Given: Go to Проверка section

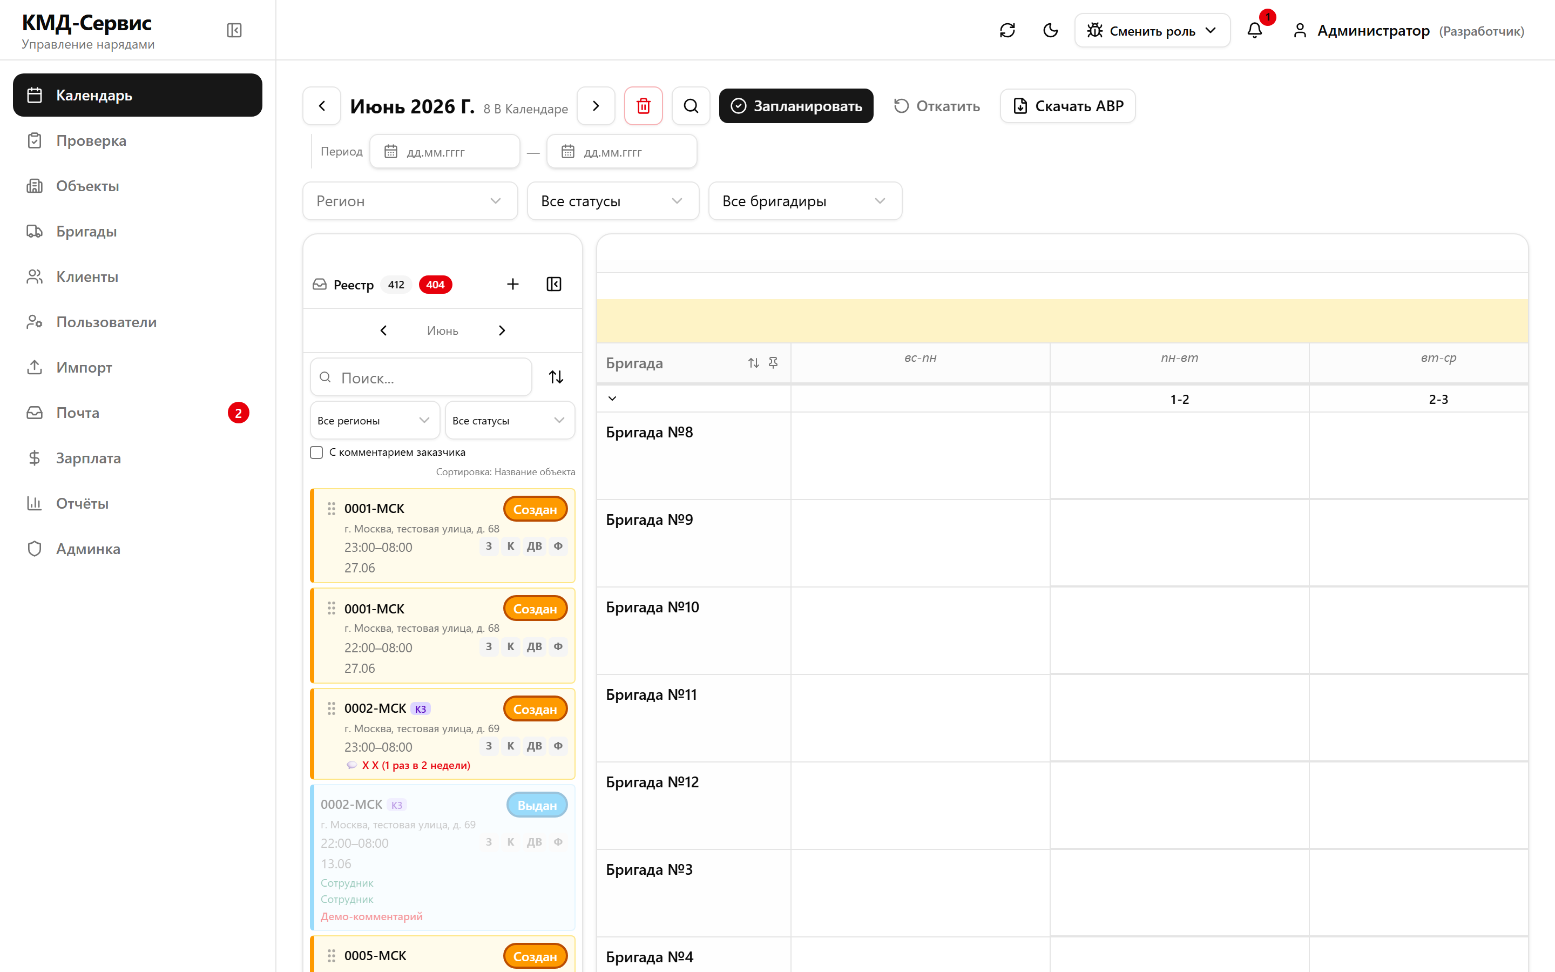Looking at the screenshot, I should click(138, 140).
